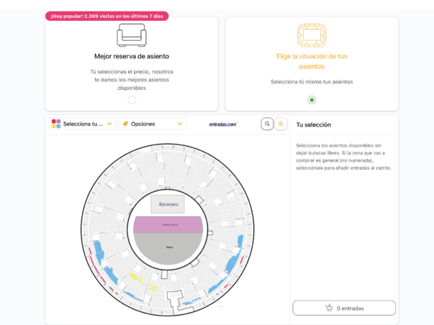Select the Elige la situación radio button
The image size is (434, 325).
[312, 100]
